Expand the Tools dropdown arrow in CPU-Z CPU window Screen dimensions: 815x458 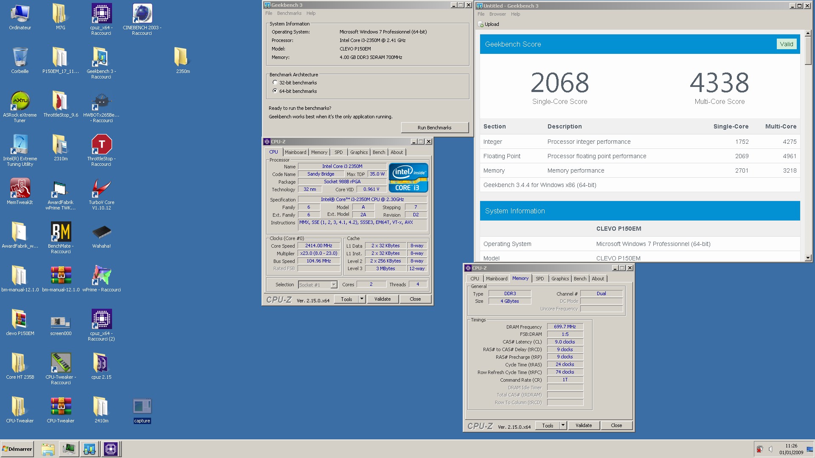pyautogui.click(x=362, y=299)
